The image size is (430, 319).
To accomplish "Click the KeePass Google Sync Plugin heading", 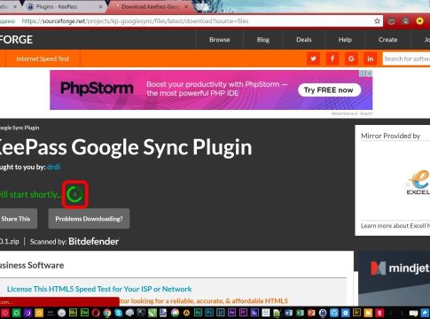I will pyautogui.click(x=126, y=147).
